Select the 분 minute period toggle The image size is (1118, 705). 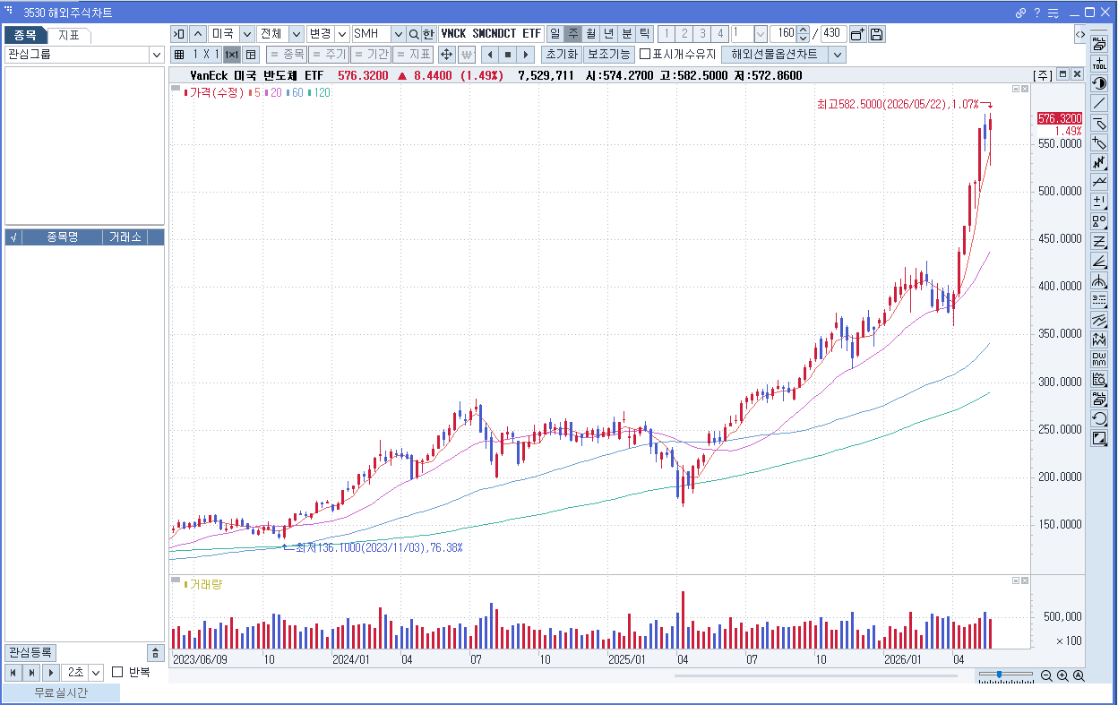627,33
